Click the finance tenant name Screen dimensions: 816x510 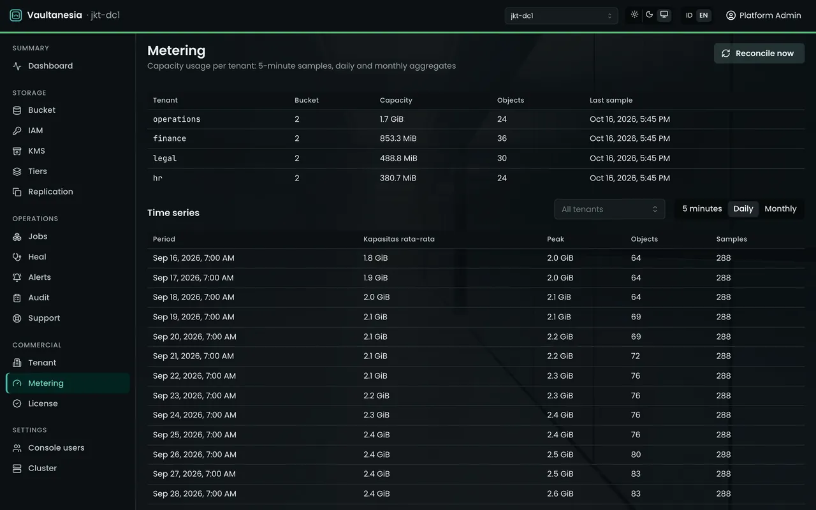(170, 138)
